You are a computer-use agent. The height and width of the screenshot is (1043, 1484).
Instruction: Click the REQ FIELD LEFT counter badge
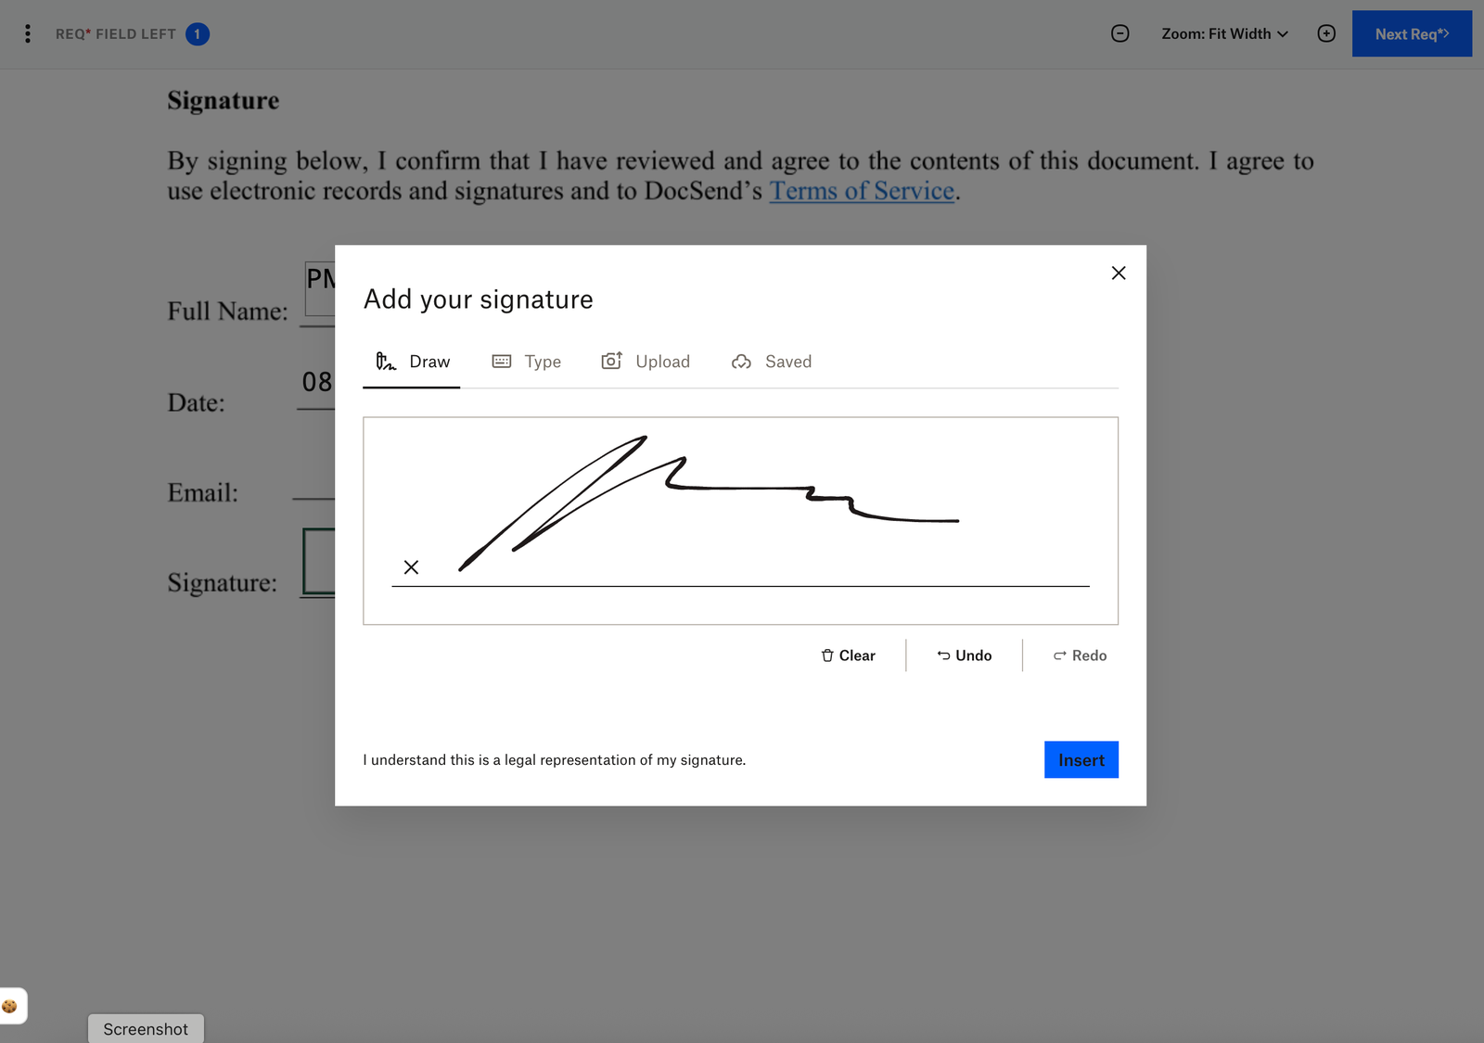(x=197, y=33)
